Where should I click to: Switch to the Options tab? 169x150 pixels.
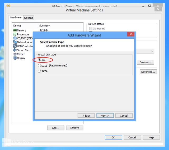(29, 18)
